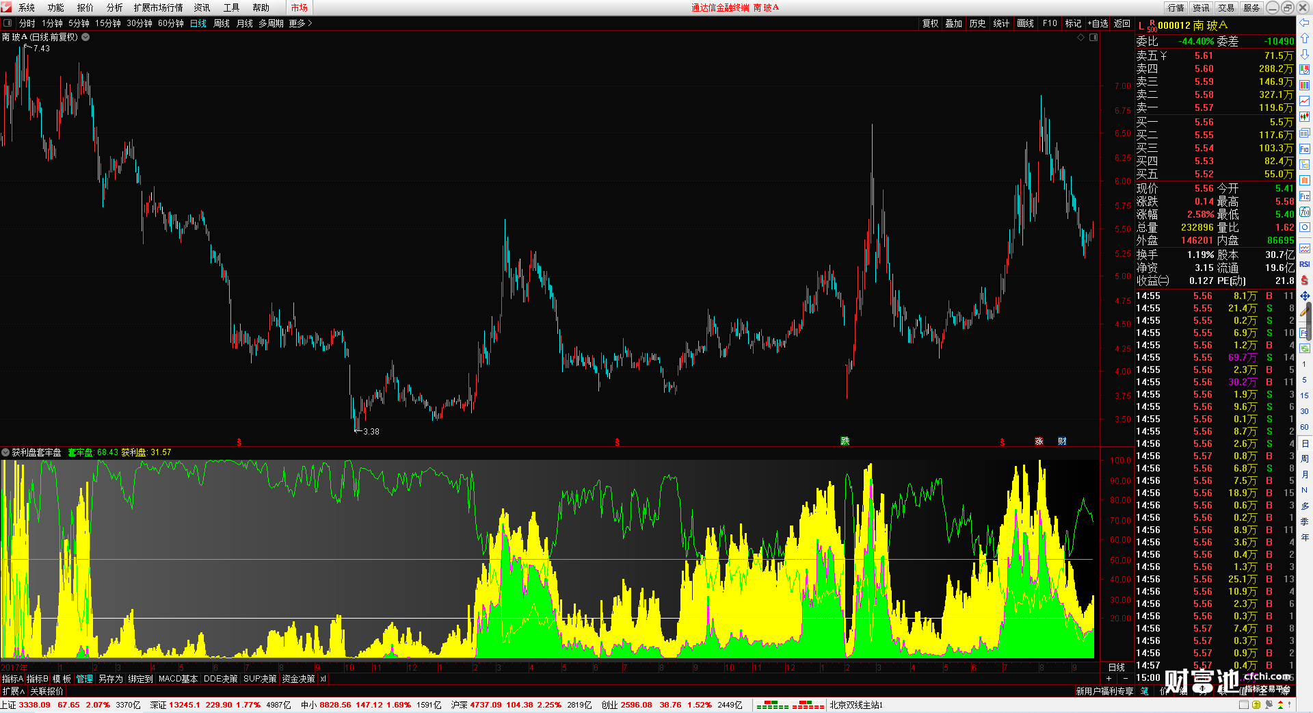This screenshot has width=1313, height=713.
Task: Click the diamond marker icon above chart
Action: (x=1081, y=38)
